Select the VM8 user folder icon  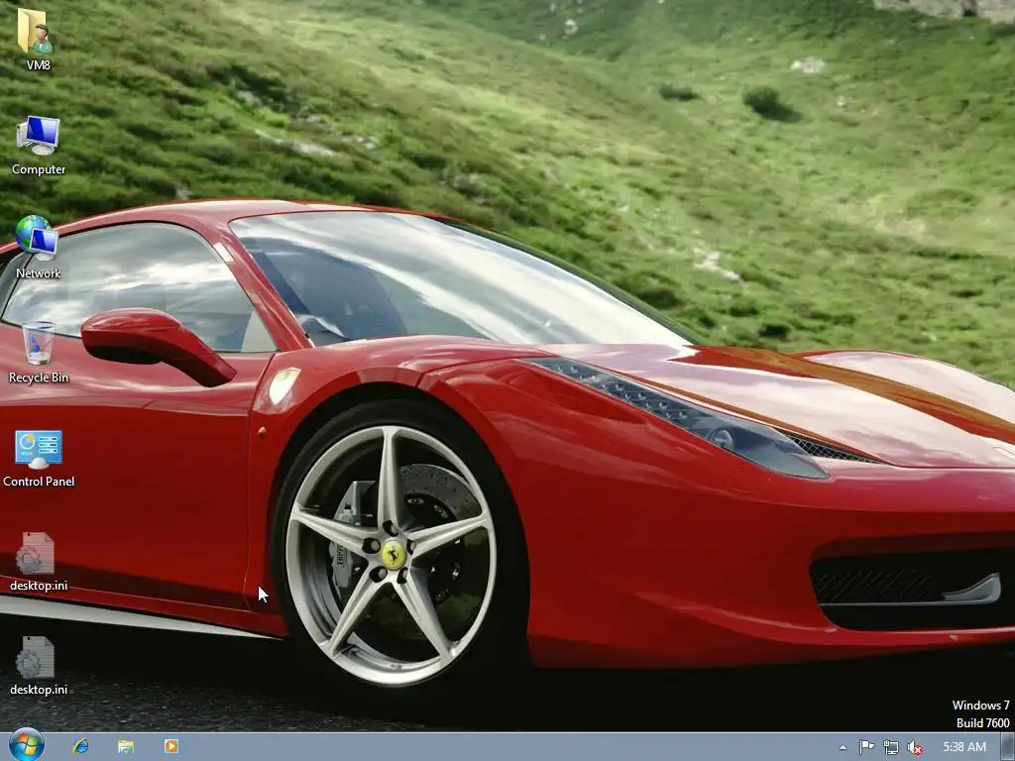click(36, 31)
